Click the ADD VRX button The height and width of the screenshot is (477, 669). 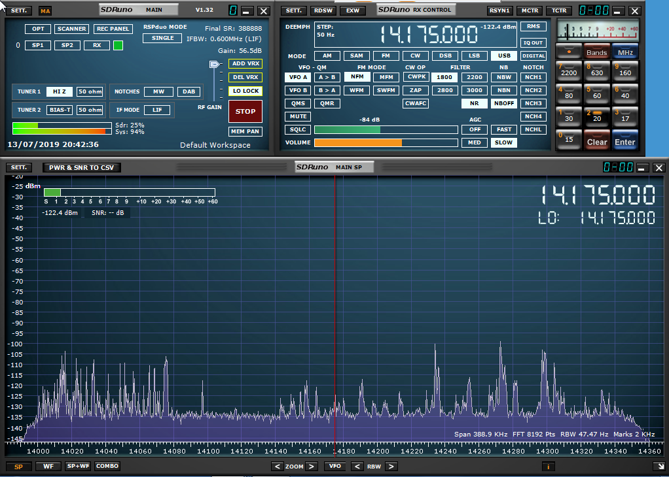click(245, 63)
